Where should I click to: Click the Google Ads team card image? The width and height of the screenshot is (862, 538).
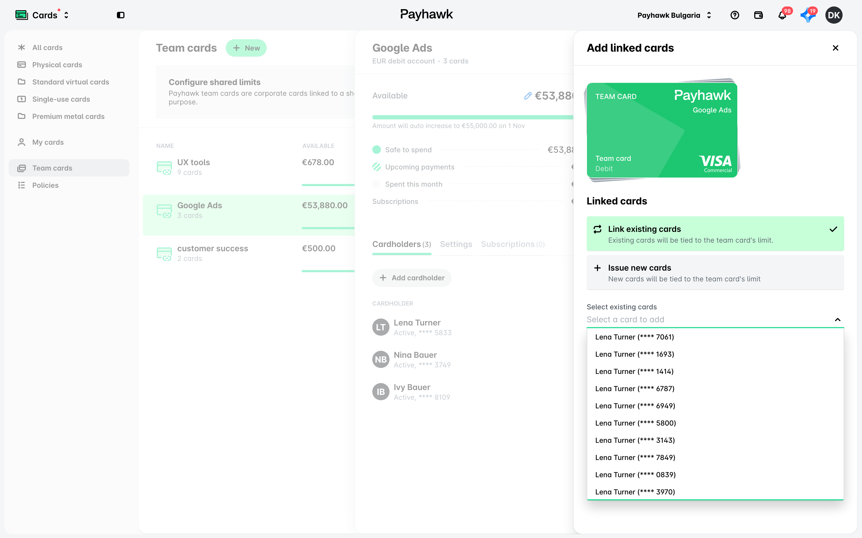point(662,130)
